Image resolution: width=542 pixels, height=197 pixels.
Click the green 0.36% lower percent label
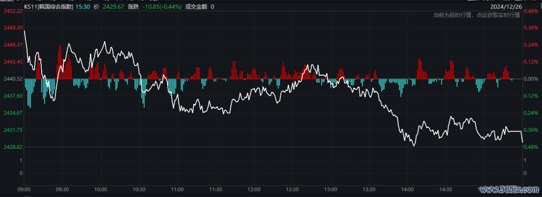coord(531,130)
